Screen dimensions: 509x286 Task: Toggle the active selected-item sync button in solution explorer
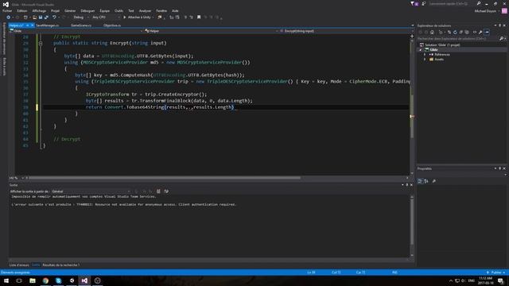[x=487, y=32]
